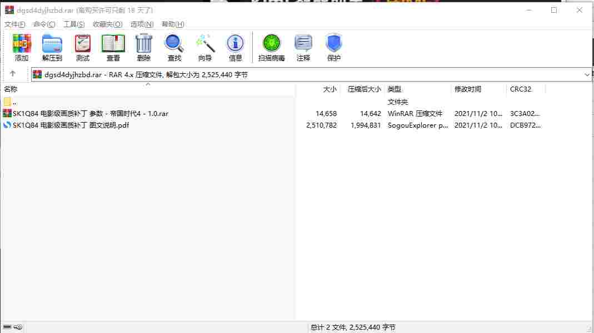Viewport: 594px width, 333px height.
Task: Click the CRC32 value DCB972...
Action: pos(525,125)
